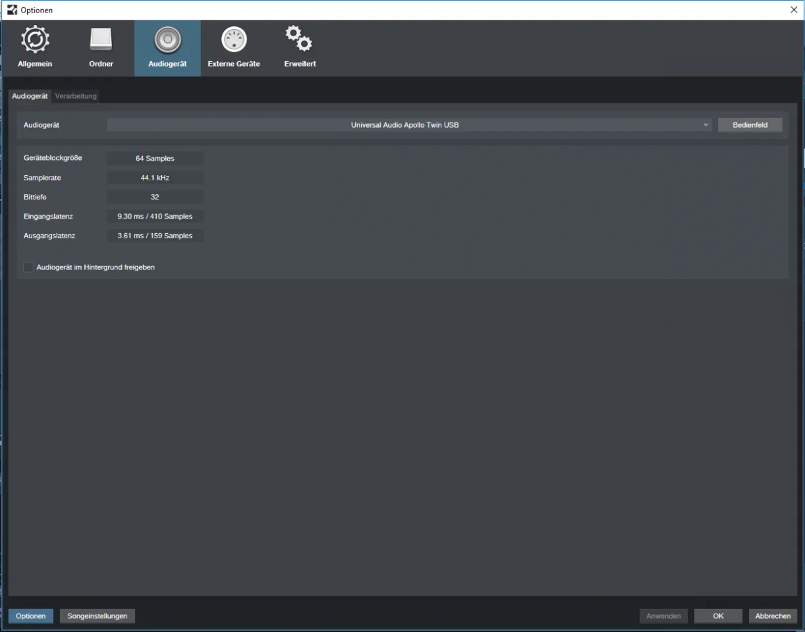The height and width of the screenshot is (632, 805).
Task: Open the Externe Geräte section
Action: pos(234,47)
